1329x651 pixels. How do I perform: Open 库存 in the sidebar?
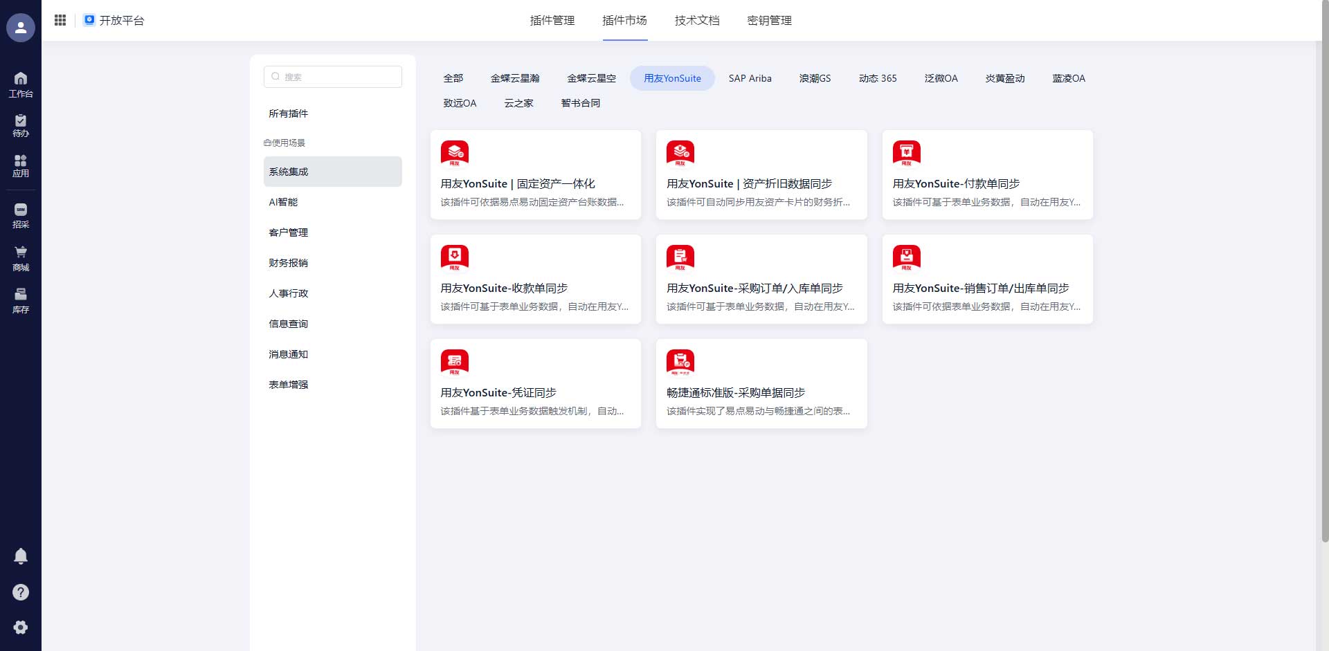[21, 301]
